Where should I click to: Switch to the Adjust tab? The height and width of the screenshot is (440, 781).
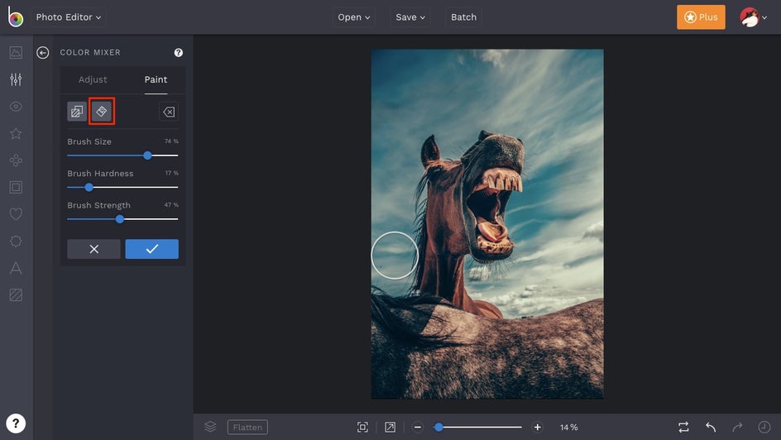point(93,79)
